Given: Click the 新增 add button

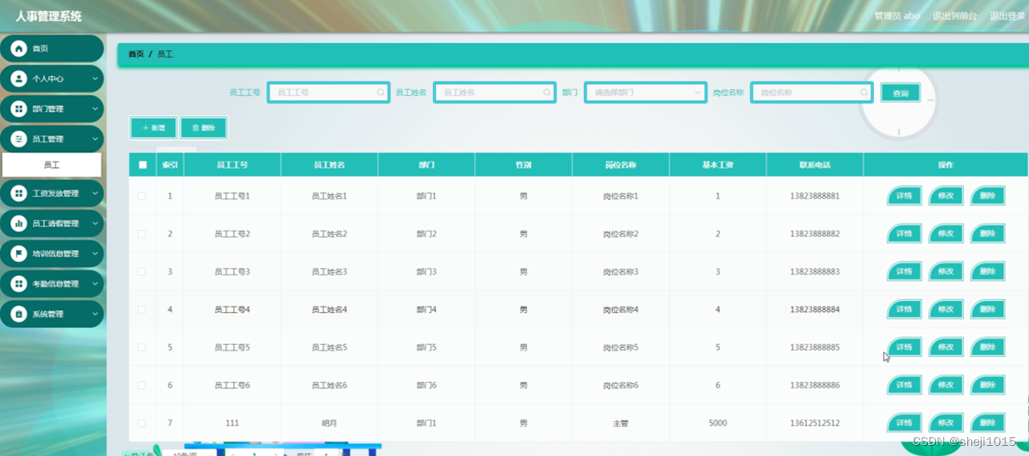Looking at the screenshot, I should pos(153,128).
